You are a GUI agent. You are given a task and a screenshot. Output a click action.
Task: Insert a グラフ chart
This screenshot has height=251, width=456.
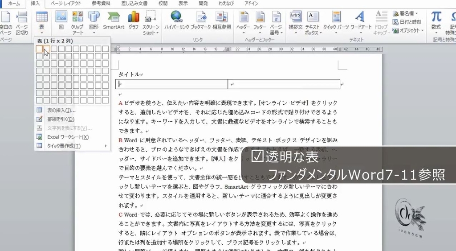pos(134,21)
